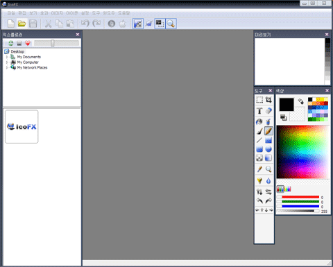Viewport: 333px width, 267px height.
Task: Open the 도움말 (Help) menu
Action: pos(124,13)
